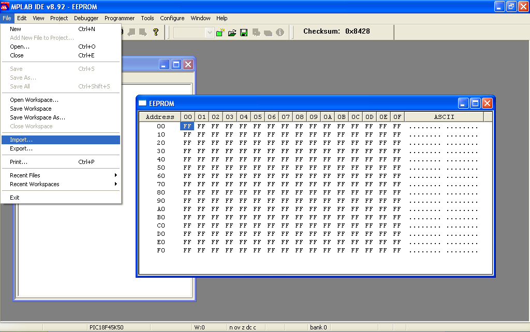Open Help via the question mark toolbar icon
530x332 pixels.
click(156, 33)
